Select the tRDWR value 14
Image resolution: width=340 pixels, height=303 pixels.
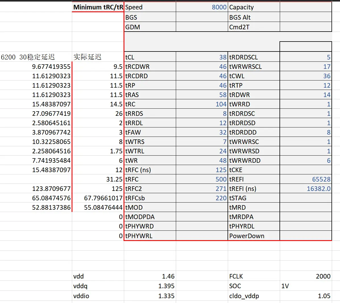tap(306, 95)
